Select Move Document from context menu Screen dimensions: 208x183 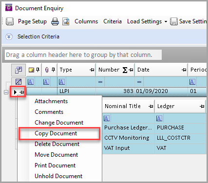pyautogui.click(x=57, y=155)
